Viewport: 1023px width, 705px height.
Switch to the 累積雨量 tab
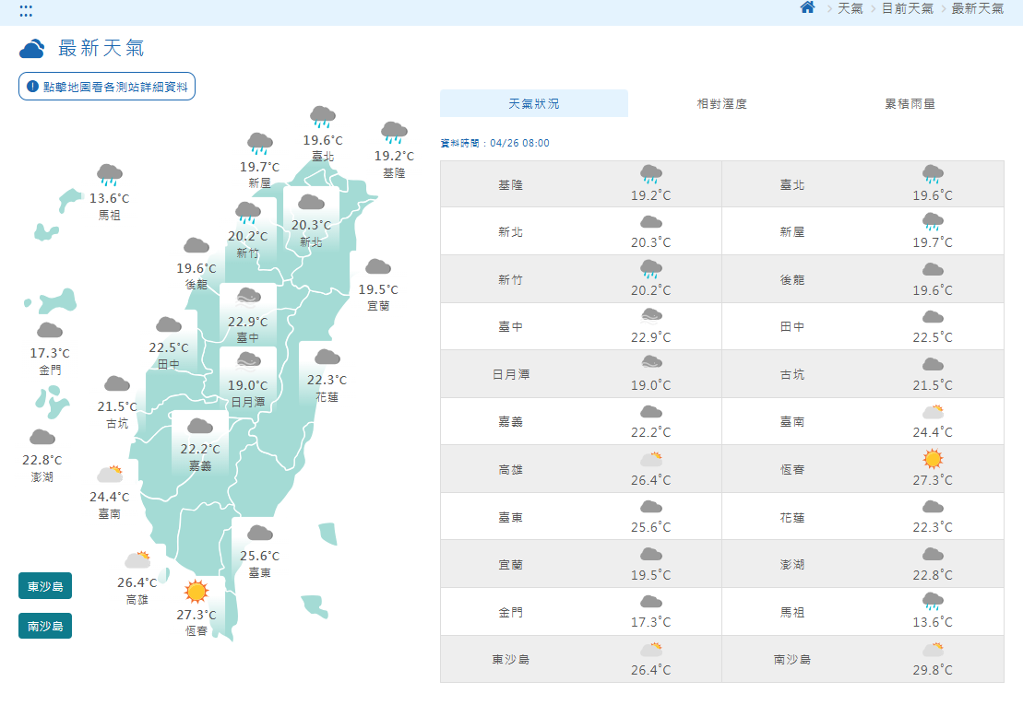coord(910,104)
